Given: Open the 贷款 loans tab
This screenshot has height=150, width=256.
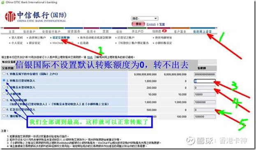Looking at the screenshot, I should pos(106,31).
